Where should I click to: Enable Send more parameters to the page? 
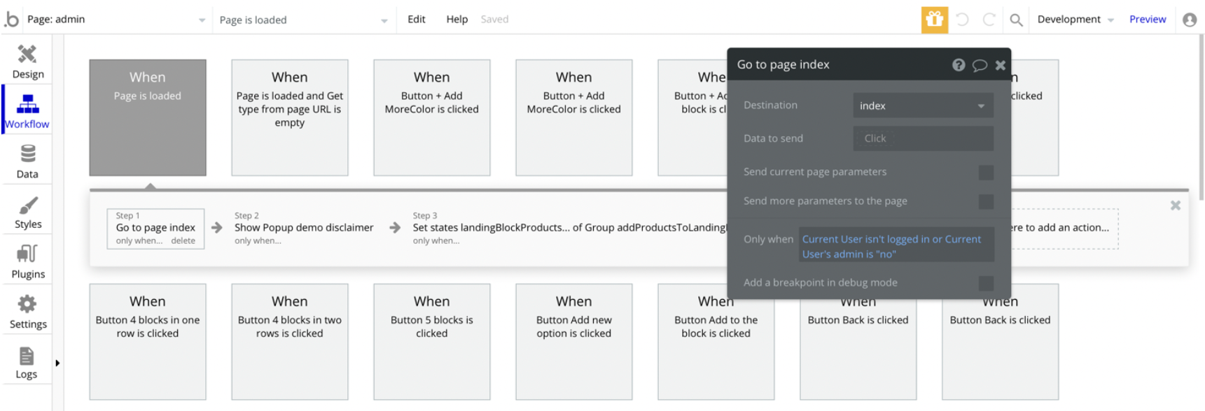tap(986, 202)
